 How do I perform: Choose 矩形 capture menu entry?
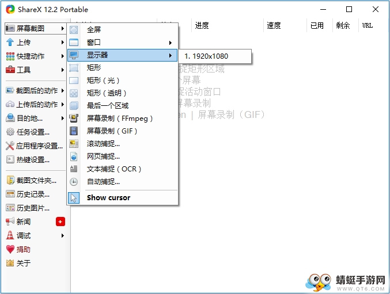click(123, 68)
